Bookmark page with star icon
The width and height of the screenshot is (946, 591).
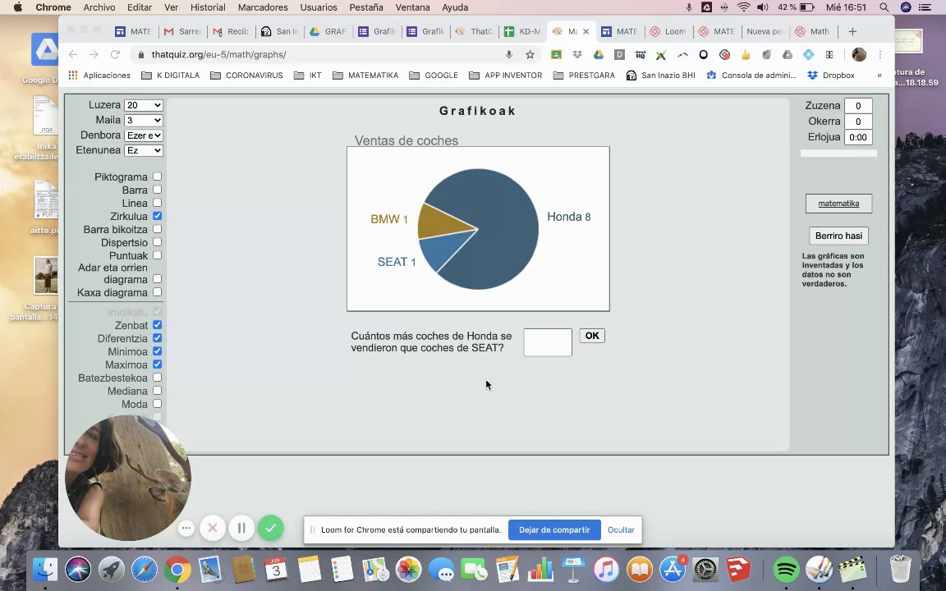530,54
